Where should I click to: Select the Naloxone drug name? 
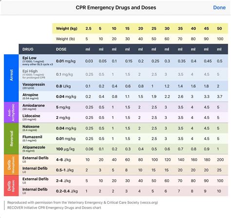[x=31, y=126]
